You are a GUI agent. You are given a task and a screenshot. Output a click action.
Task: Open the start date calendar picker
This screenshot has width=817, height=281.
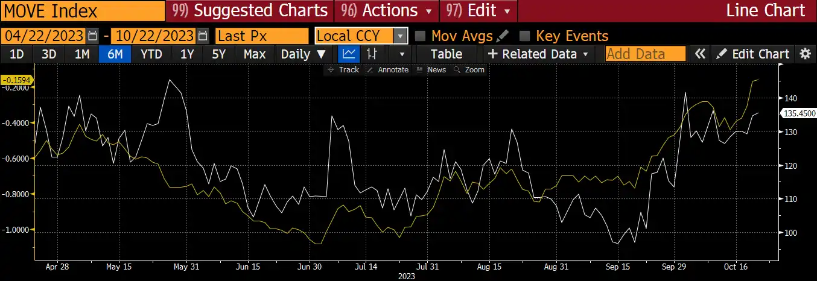coord(92,36)
